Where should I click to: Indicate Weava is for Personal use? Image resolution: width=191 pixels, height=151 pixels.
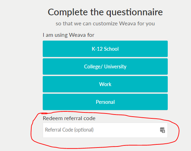[x=105, y=102]
